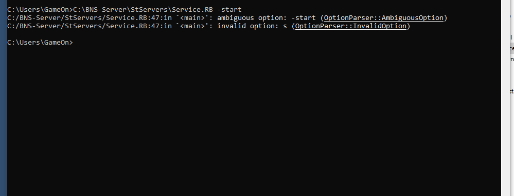Click Service.RB:47 on the first error line
This screenshot has height=196, width=514.
pyautogui.click(x=133, y=18)
